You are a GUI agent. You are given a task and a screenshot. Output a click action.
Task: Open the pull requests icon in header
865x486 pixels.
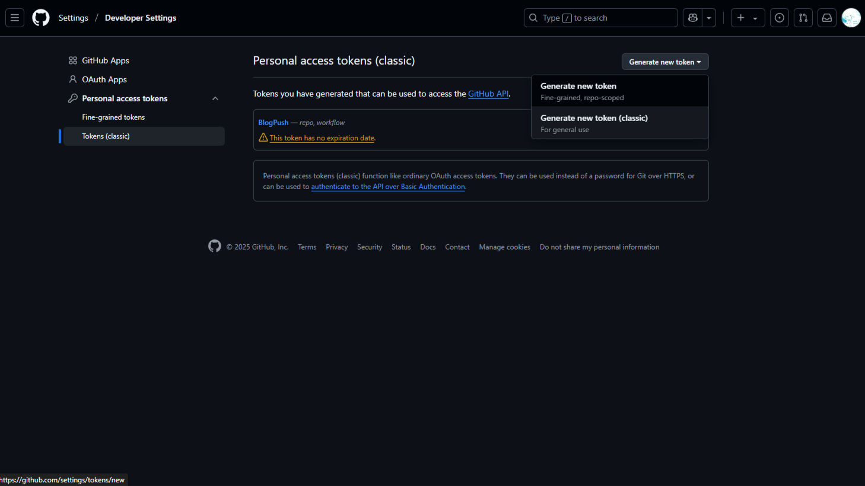click(803, 18)
